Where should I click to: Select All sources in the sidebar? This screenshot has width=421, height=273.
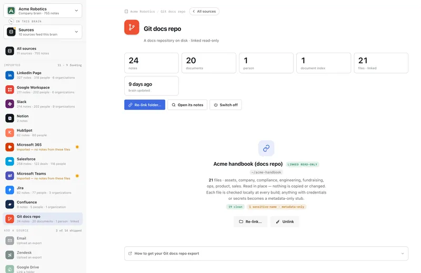coord(43,50)
